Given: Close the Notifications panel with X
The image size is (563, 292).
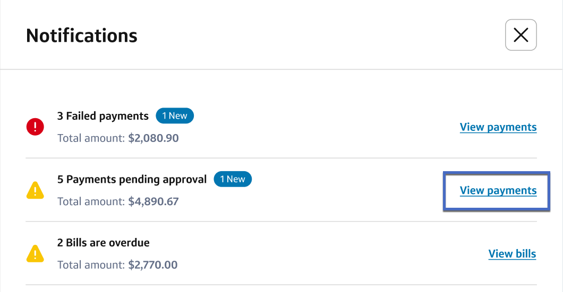Looking at the screenshot, I should coord(521,35).
